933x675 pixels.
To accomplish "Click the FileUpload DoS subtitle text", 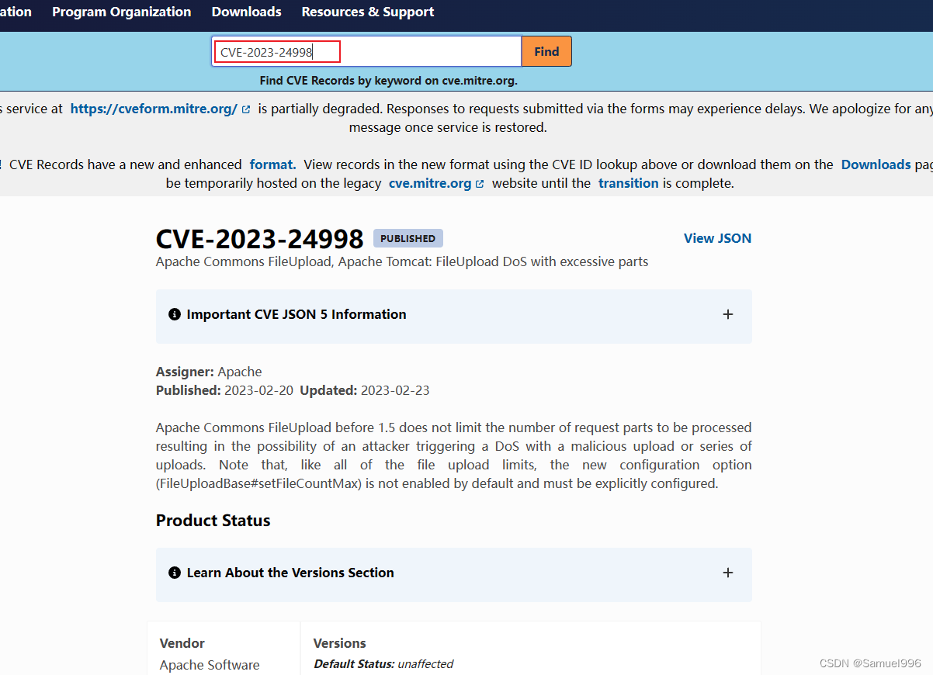I will tap(402, 261).
